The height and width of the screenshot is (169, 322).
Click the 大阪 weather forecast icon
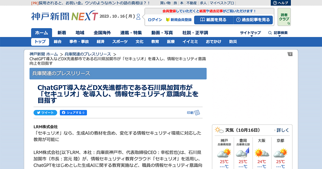(x=262, y=153)
